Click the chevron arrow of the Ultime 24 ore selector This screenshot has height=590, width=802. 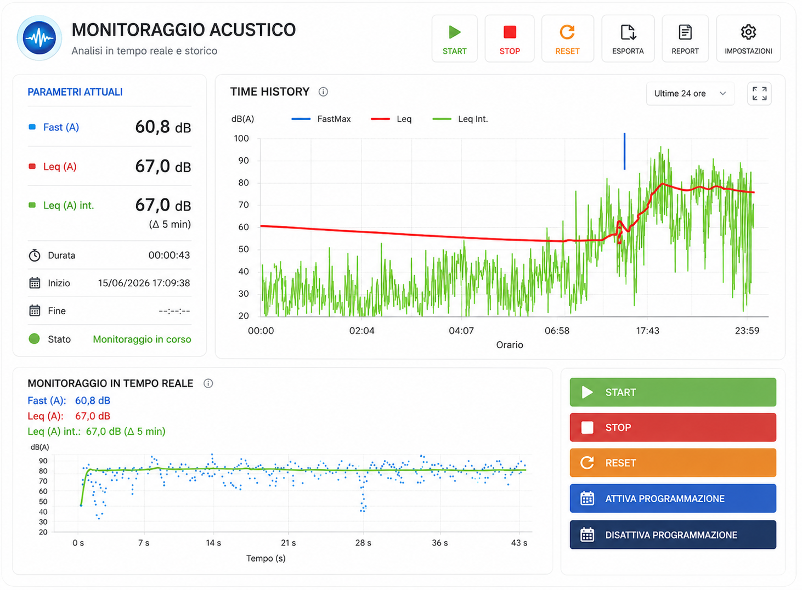click(x=722, y=94)
